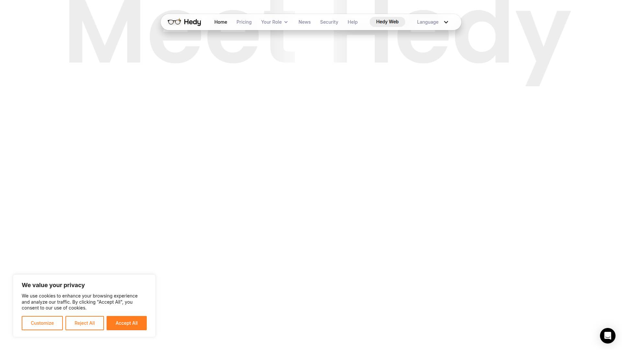Open the chat support widget icon
The width and height of the screenshot is (622, 350).
coord(607,335)
